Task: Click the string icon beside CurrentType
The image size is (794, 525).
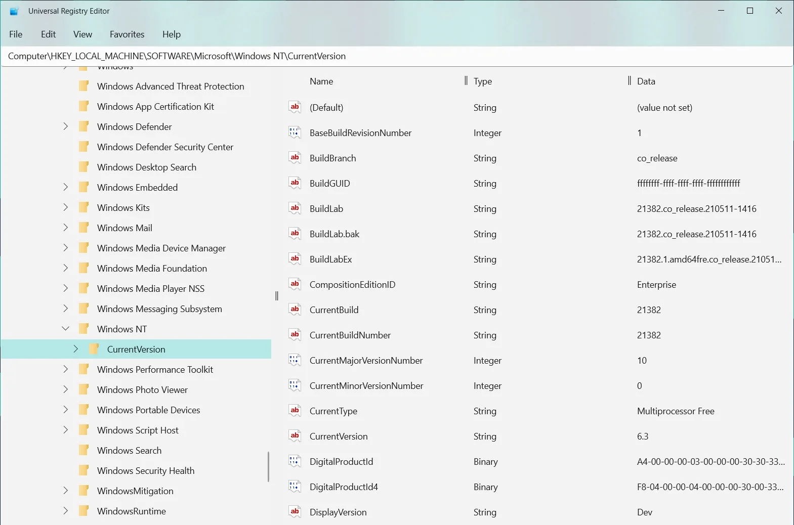Action: (295, 410)
